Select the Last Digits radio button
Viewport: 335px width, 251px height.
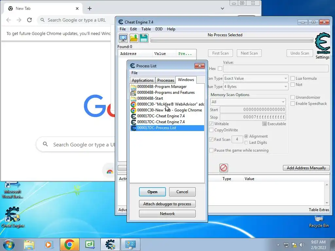[x=246, y=142]
